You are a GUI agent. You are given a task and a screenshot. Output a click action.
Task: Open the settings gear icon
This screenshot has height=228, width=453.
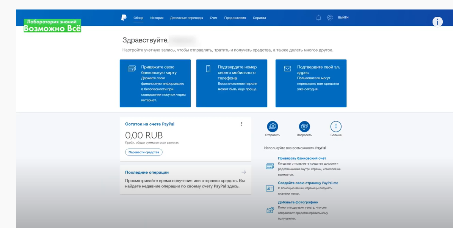tap(330, 17)
